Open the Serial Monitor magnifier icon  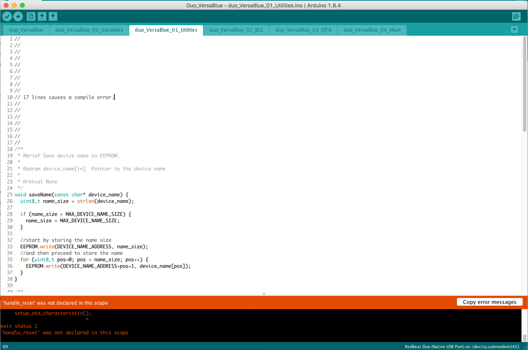(x=516, y=16)
